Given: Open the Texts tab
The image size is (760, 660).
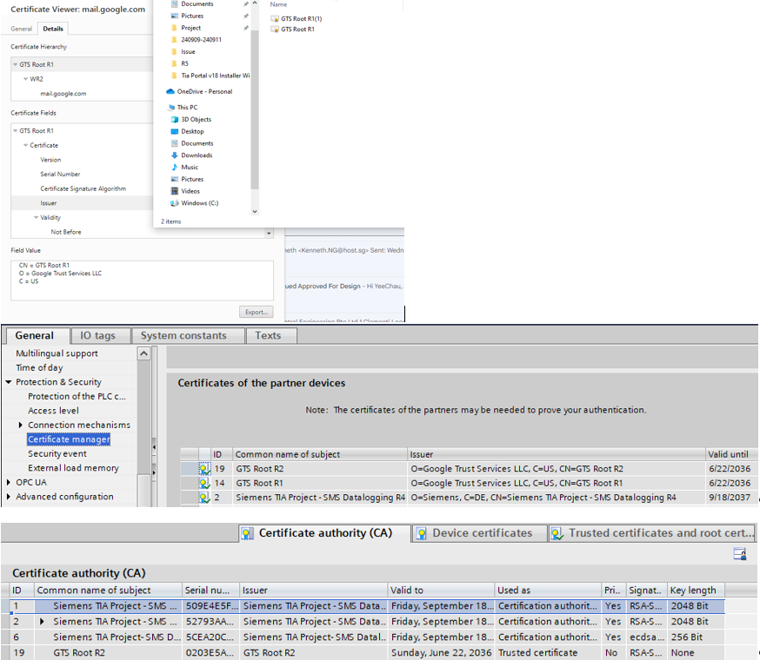Looking at the screenshot, I should [x=271, y=335].
